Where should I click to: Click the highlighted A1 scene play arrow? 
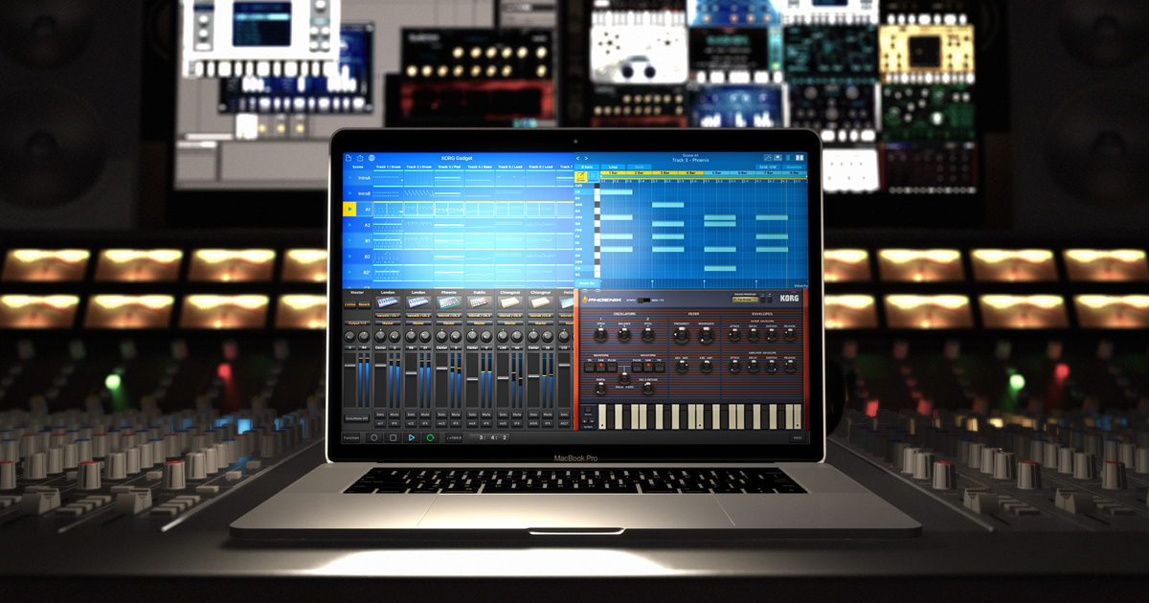click(350, 209)
